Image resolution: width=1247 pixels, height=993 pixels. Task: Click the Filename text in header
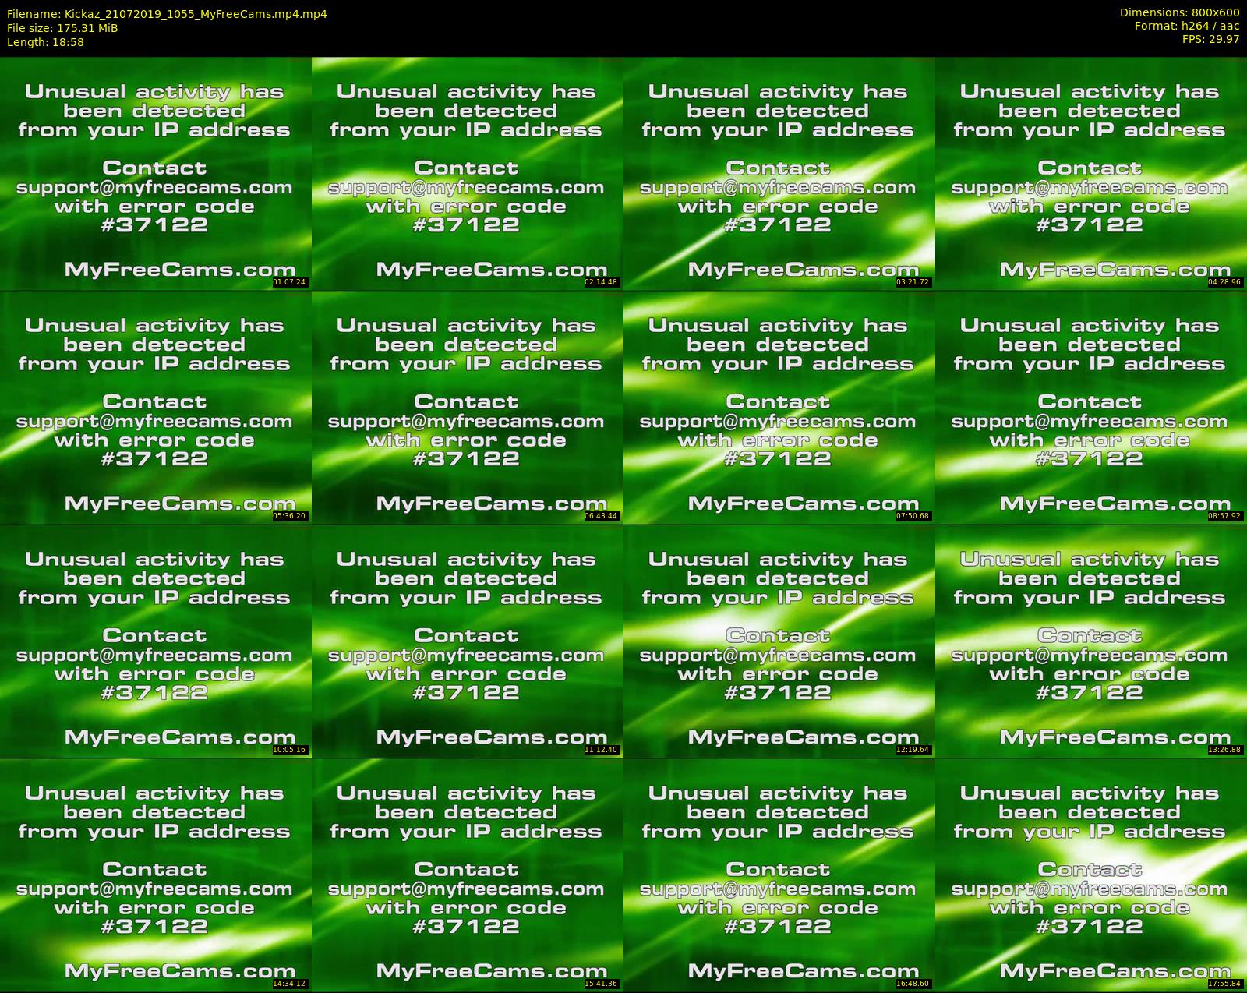click(x=167, y=14)
